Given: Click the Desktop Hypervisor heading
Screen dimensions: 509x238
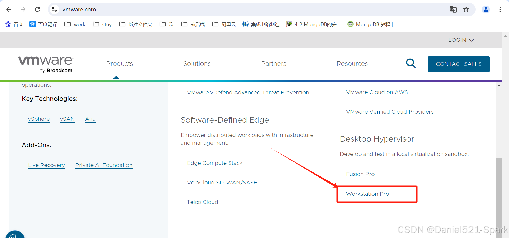Looking at the screenshot, I should pos(377,139).
